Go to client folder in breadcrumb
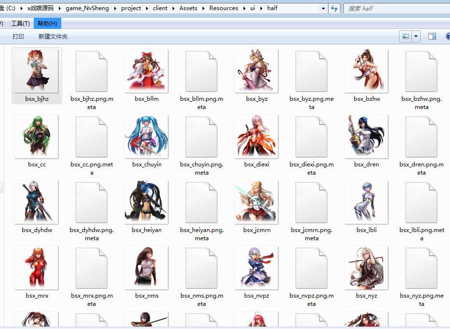This screenshot has width=450, height=329. (160, 8)
